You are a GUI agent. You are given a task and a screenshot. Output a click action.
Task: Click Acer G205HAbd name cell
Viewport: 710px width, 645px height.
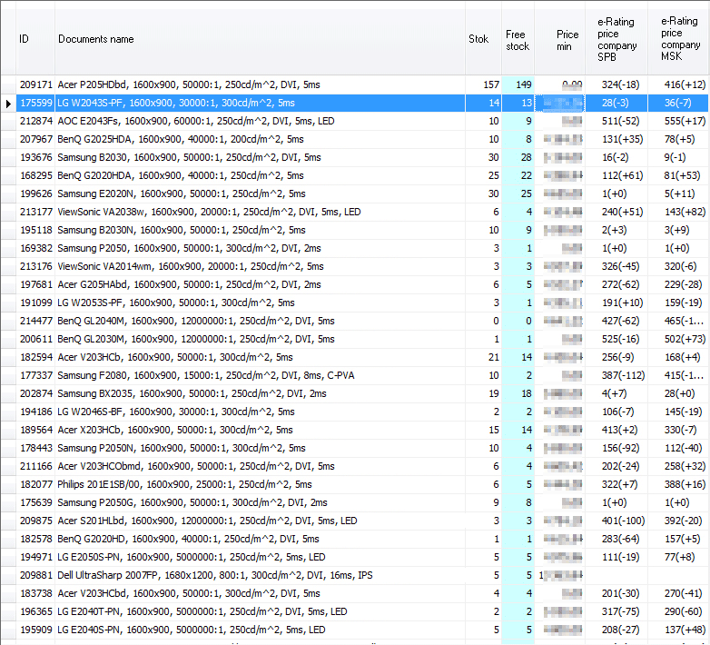click(x=260, y=284)
